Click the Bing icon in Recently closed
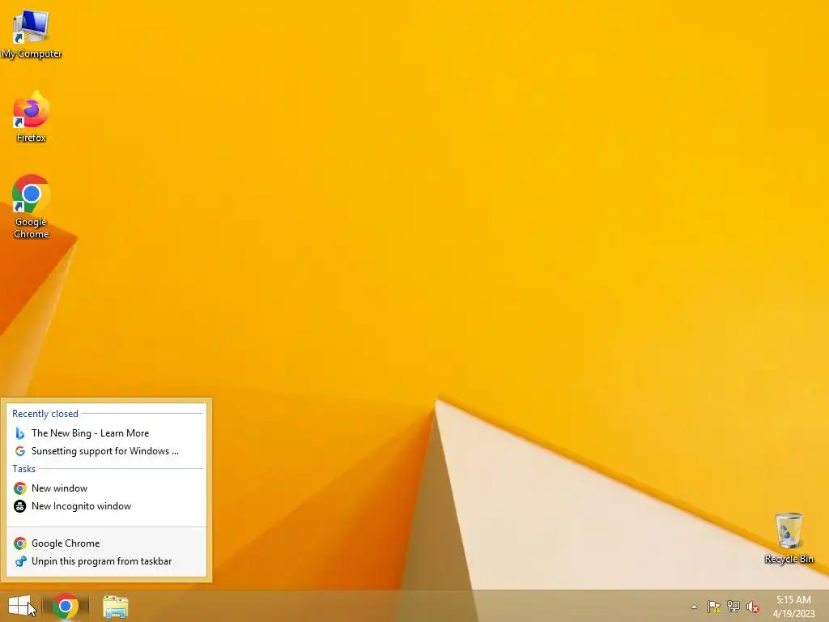 point(20,433)
